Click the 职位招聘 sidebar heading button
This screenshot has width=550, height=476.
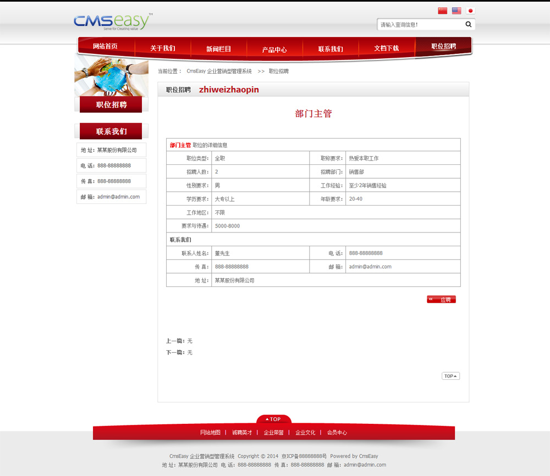point(111,104)
